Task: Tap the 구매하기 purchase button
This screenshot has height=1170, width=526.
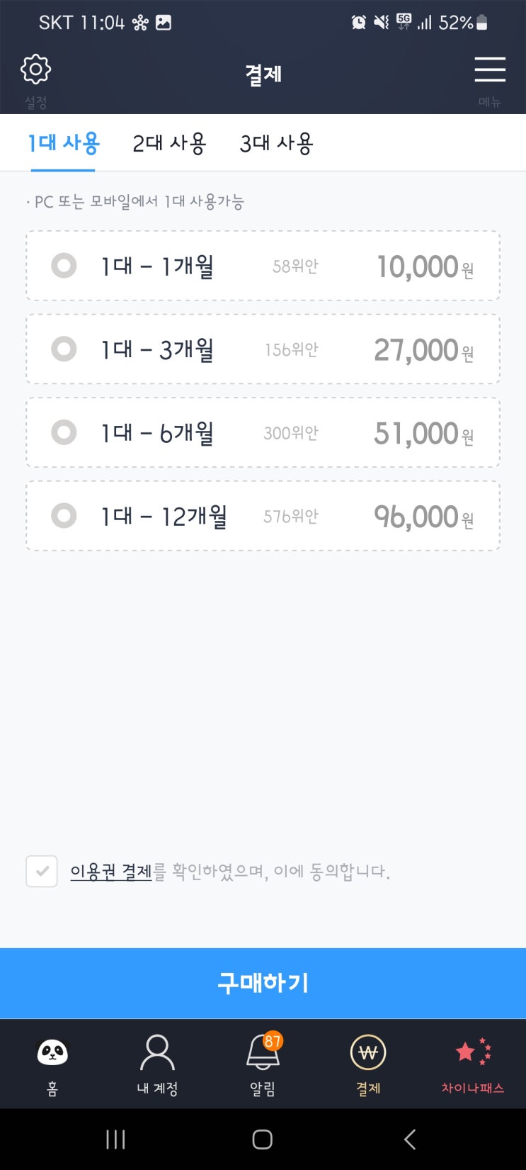Action: click(263, 983)
